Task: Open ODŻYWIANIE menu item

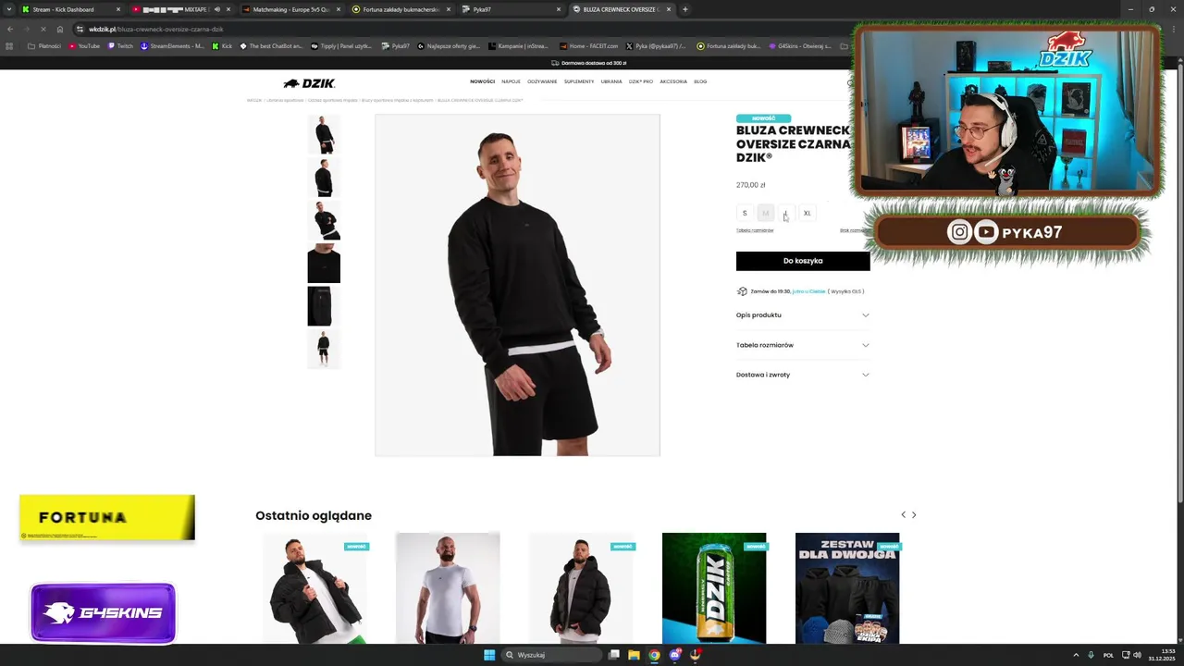Action: pos(542,81)
